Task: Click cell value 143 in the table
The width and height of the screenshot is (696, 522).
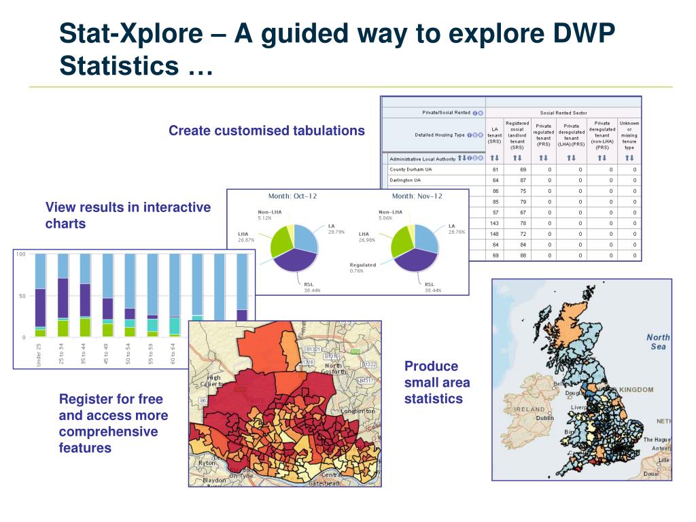Action: [495, 223]
